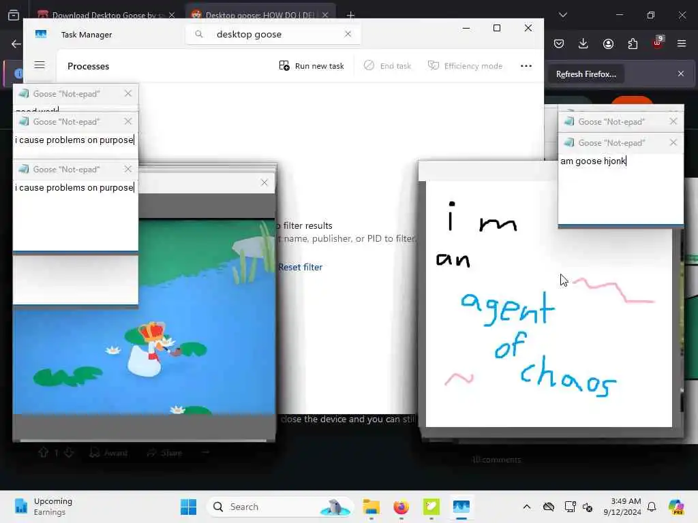Switch to the 'Desktop goose: HOW DO I DEL' tab
Image resolution: width=698 pixels, height=523 pixels.
[x=260, y=15]
